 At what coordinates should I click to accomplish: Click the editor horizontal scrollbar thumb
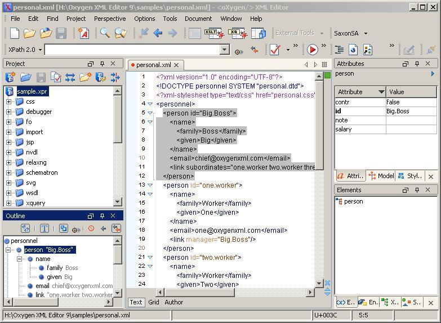199,293
